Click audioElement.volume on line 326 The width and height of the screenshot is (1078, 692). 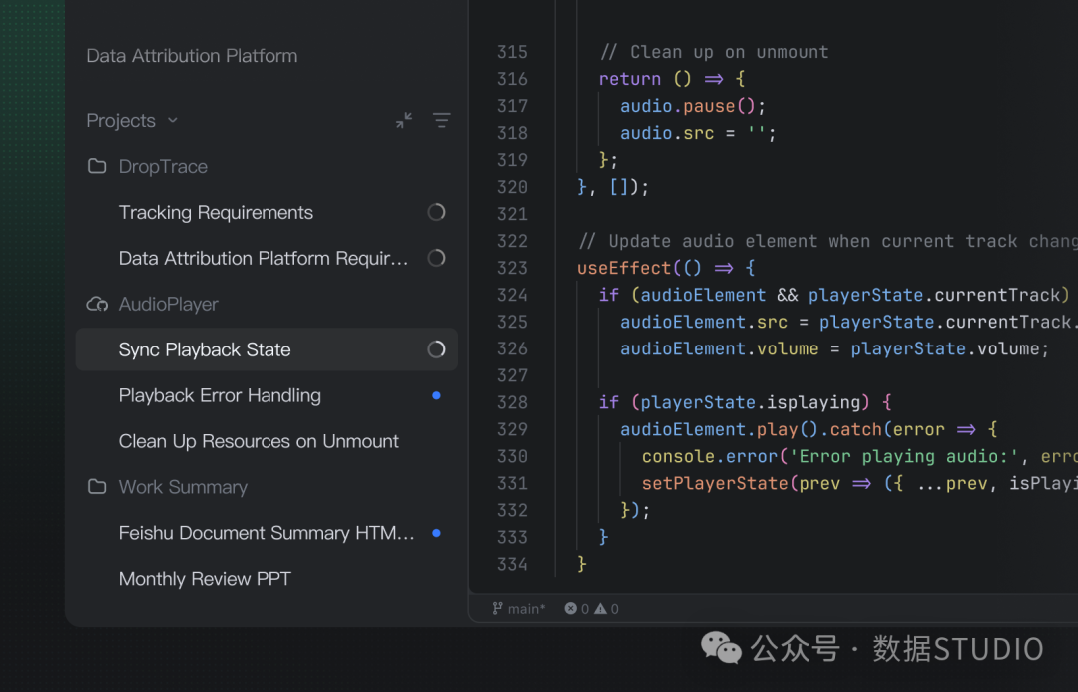click(719, 348)
